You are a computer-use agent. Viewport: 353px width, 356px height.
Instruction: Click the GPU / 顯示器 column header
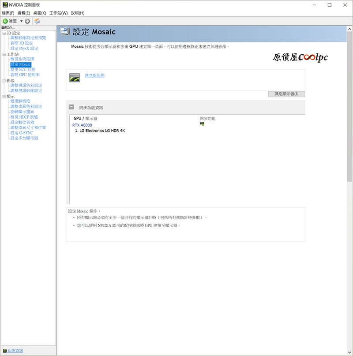[86, 118]
